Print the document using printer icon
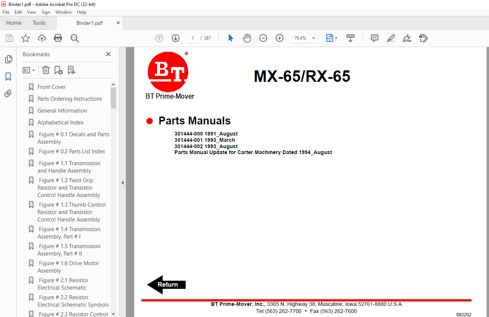489x317 pixels. (x=58, y=38)
